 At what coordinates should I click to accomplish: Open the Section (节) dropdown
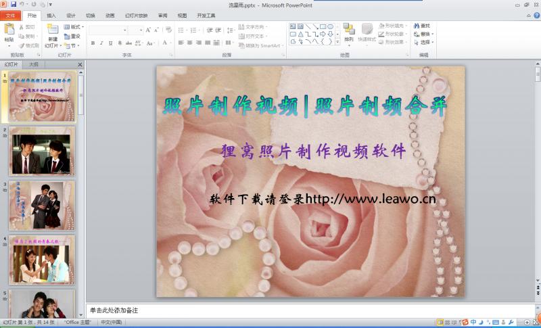tap(72, 45)
